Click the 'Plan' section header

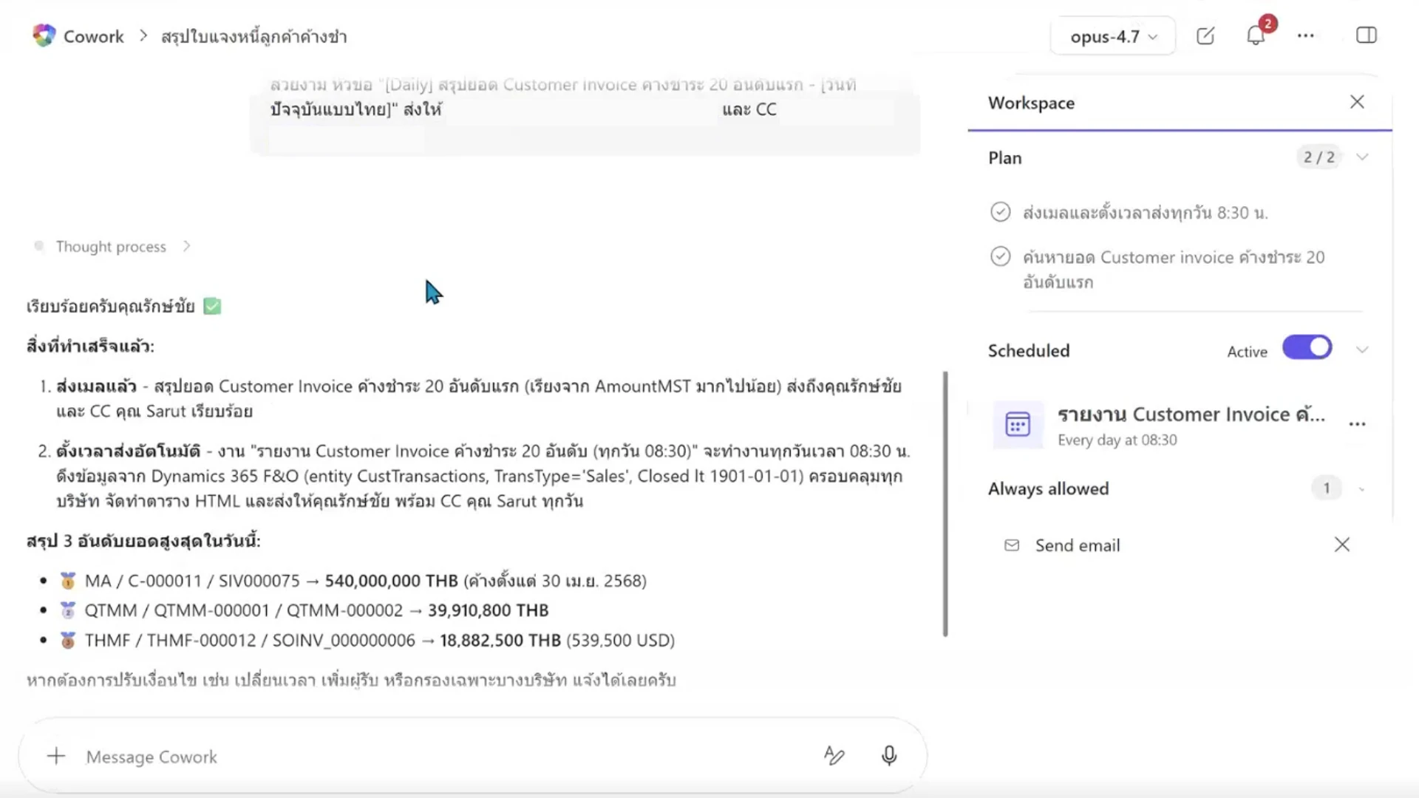click(x=1005, y=157)
